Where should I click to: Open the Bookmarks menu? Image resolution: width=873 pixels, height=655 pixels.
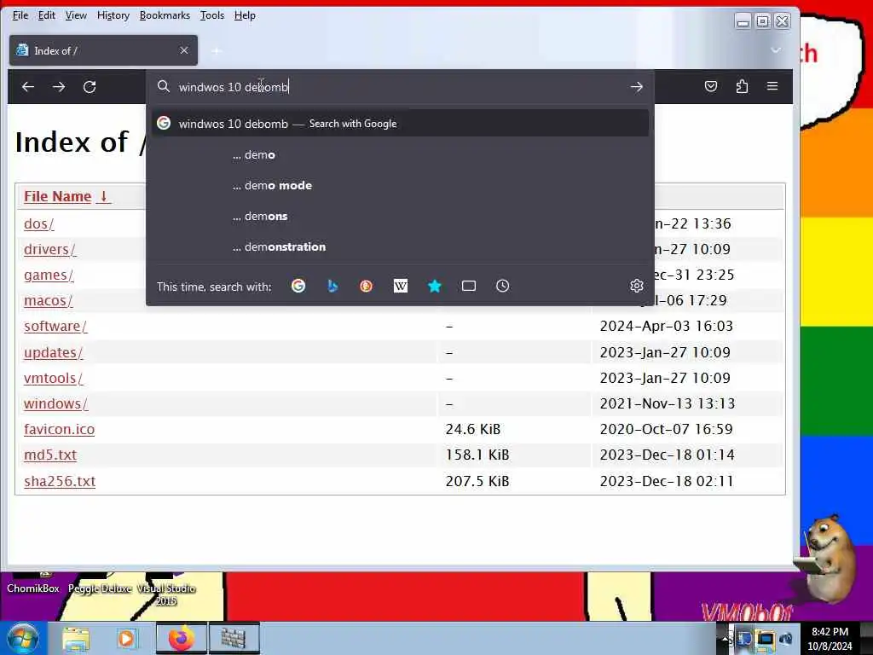(x=165, y=15)
